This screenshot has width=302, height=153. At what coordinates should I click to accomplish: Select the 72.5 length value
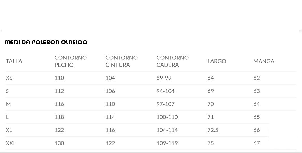coord(213,130)
